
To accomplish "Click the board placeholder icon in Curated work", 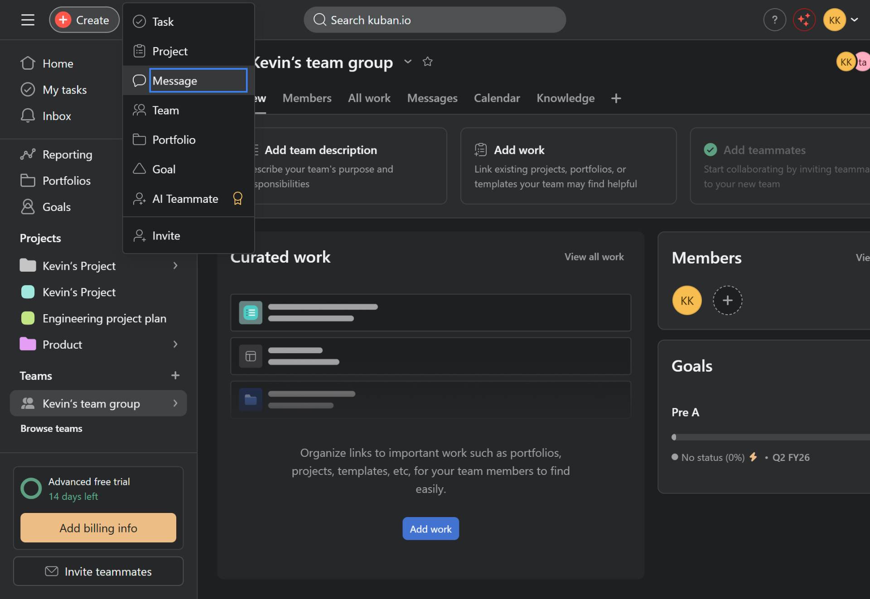I will pos(251,356).
